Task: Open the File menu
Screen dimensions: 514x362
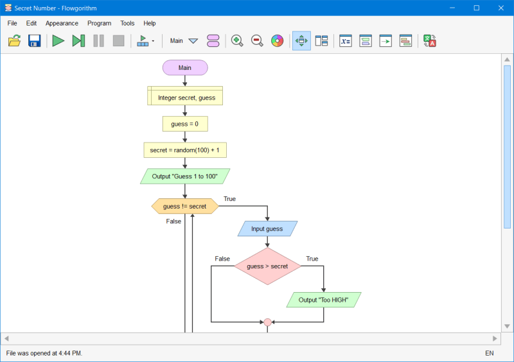Action: pyautogui.click(x=12, y=23)
